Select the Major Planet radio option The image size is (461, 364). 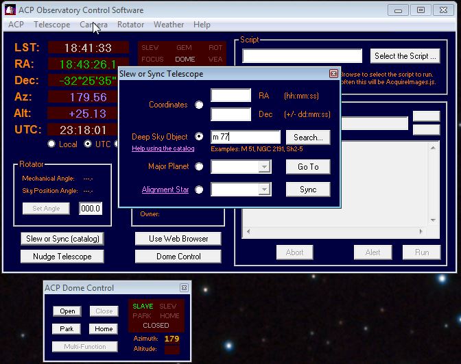(199, 166)
